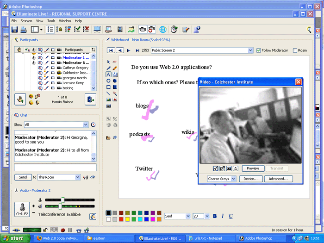This screenshot has width=324, height=243.
Task: Open the Help menu
Action: (78, 21)
